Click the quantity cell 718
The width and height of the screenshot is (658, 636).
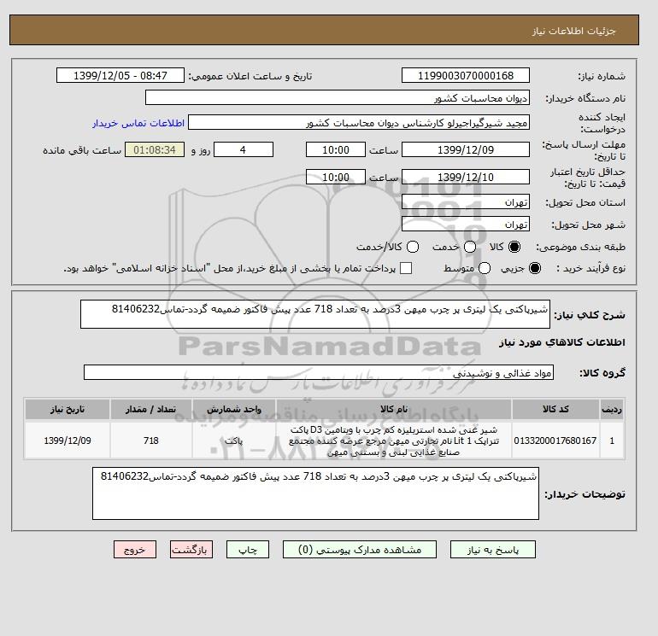point(150,441)
